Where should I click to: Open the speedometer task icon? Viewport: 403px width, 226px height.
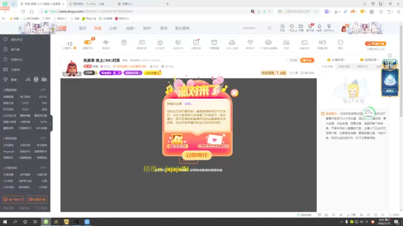click(x=304, y=42)
